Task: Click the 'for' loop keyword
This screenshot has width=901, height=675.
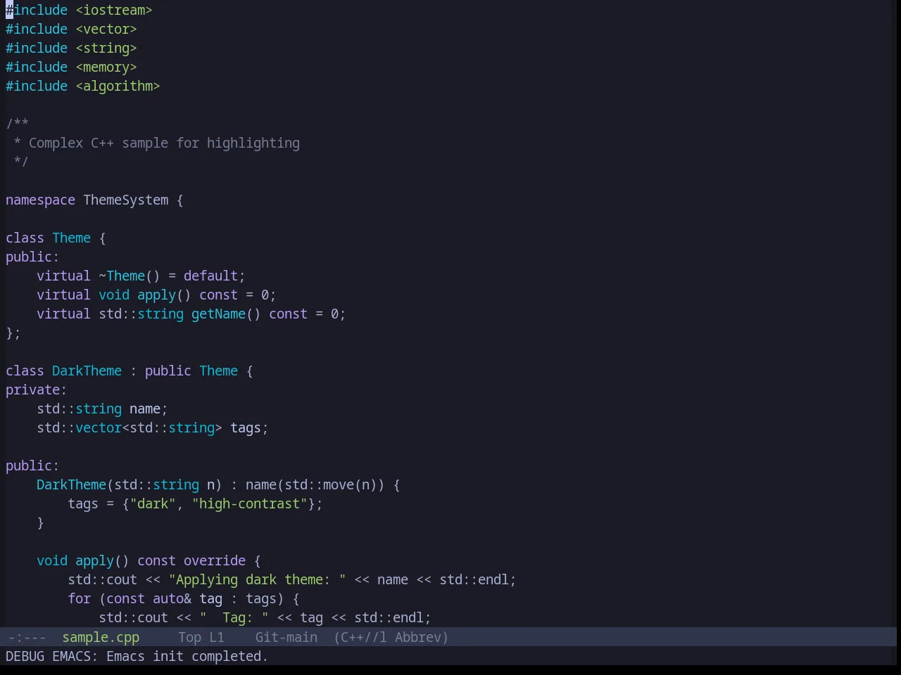Action: (80, 598)
